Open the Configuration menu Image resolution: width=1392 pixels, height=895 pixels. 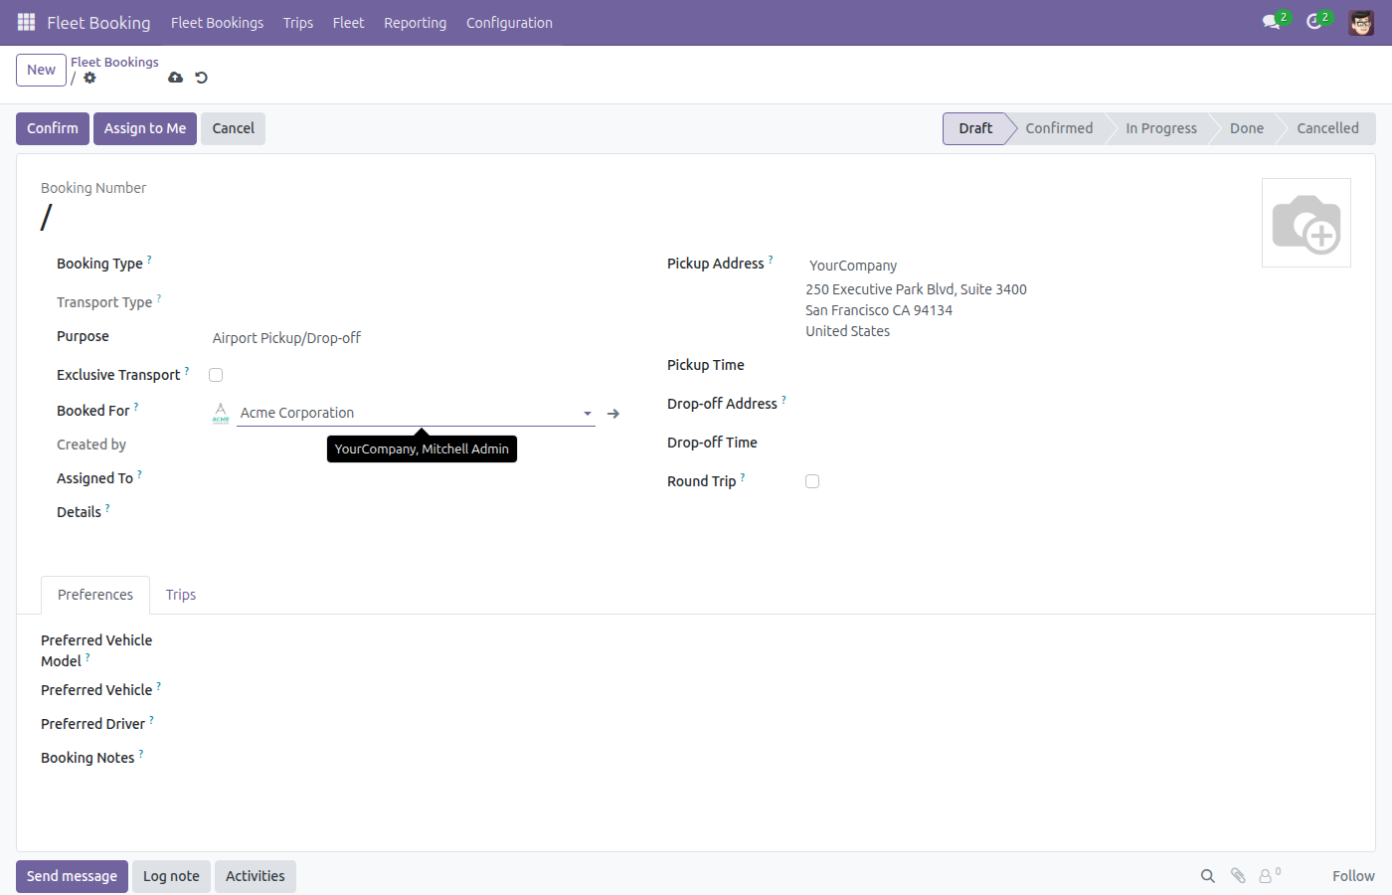[509, 23]
